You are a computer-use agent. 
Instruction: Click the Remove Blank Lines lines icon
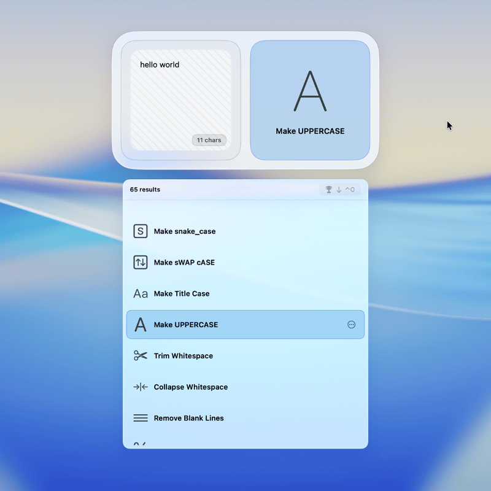coord(141,418)
